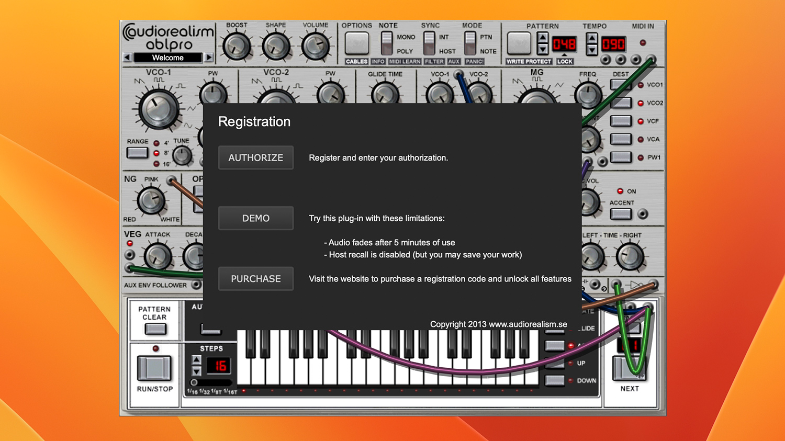Toggle the ACCENT button
Screen dimensions: 785x441
click(621, 214)
